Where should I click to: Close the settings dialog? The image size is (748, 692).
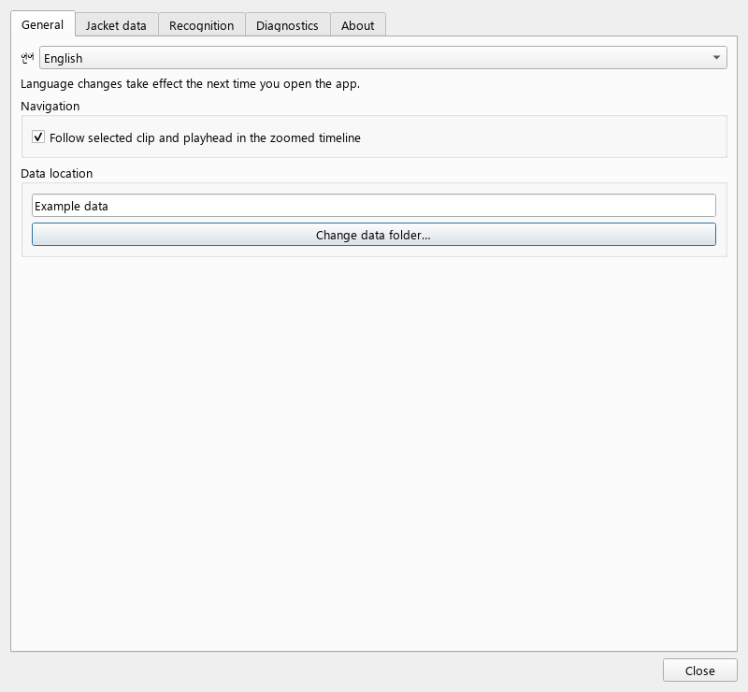pyautogui.click(x=699, y=670)
